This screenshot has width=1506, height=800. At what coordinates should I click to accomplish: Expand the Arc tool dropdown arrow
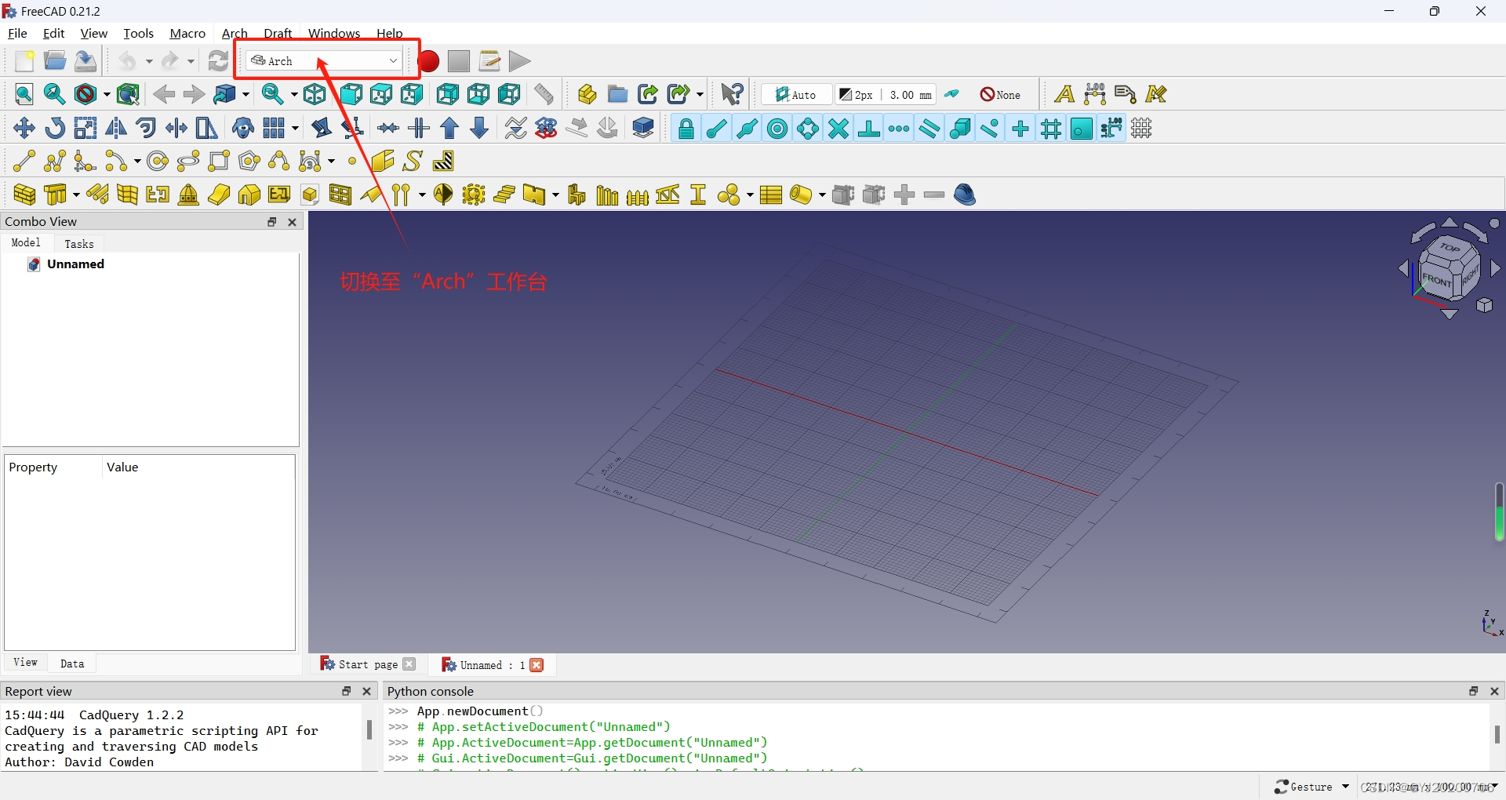tap(136, 161)
